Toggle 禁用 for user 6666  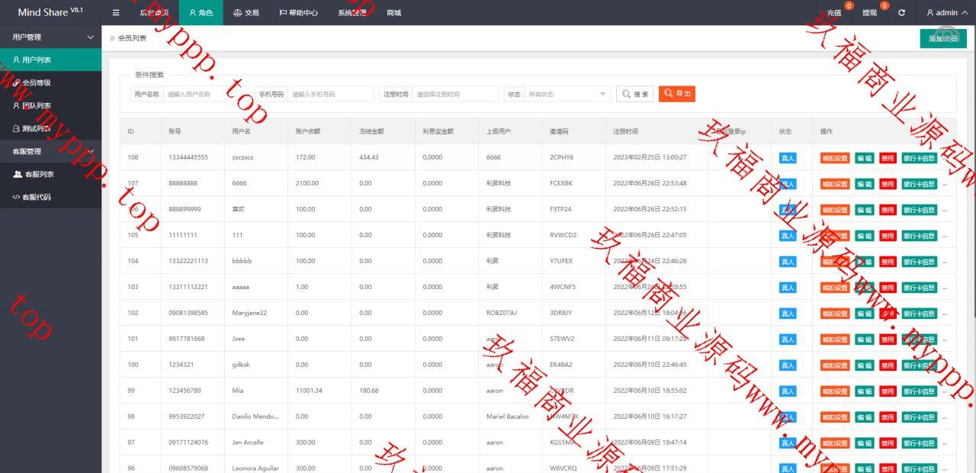tap(887, 184)
